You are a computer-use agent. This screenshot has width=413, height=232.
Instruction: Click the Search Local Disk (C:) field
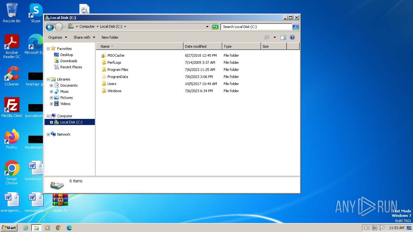257,27
